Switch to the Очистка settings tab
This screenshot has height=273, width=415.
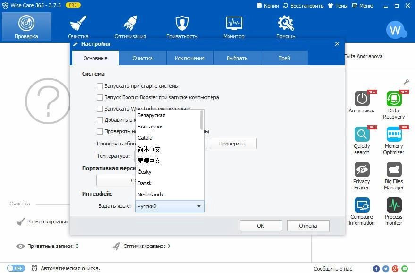pyautogui.click(x=143, y=58)
